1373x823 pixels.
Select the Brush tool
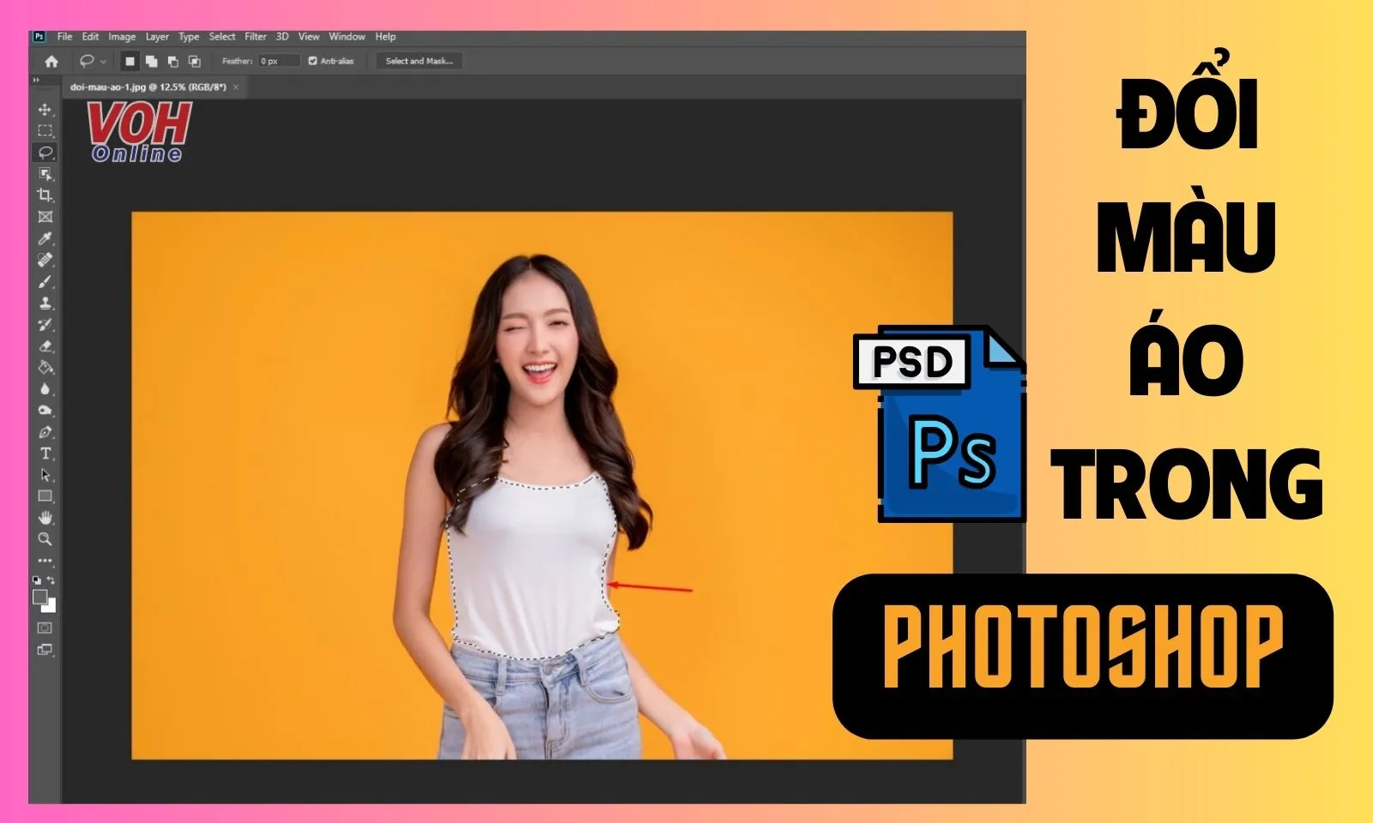(45, 281)
